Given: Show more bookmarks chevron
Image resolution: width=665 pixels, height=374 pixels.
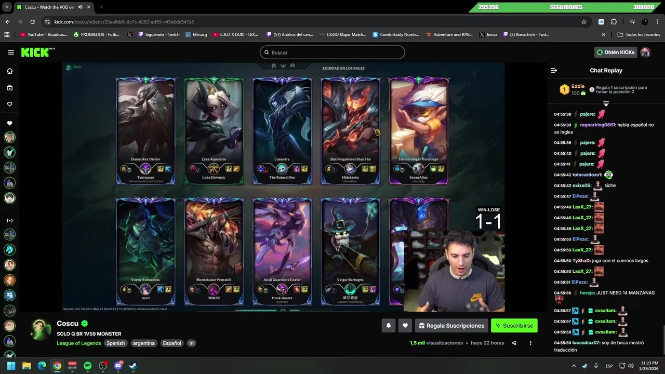Looking at the screenshot, I should point(603,35).
